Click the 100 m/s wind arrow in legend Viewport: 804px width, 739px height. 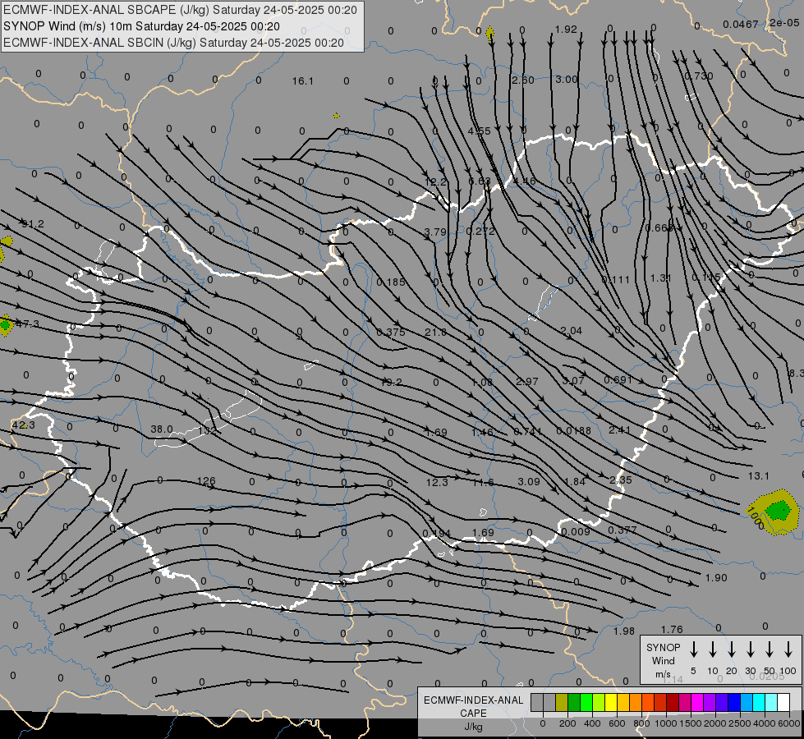(788, 649)
